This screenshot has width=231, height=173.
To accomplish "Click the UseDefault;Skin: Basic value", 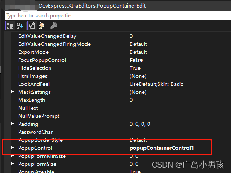I will [x=156, y=84].
